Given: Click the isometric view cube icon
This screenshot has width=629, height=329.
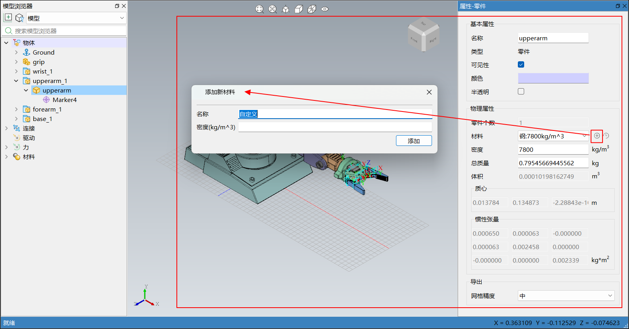Looking at the screenshot, I should 286,9.
